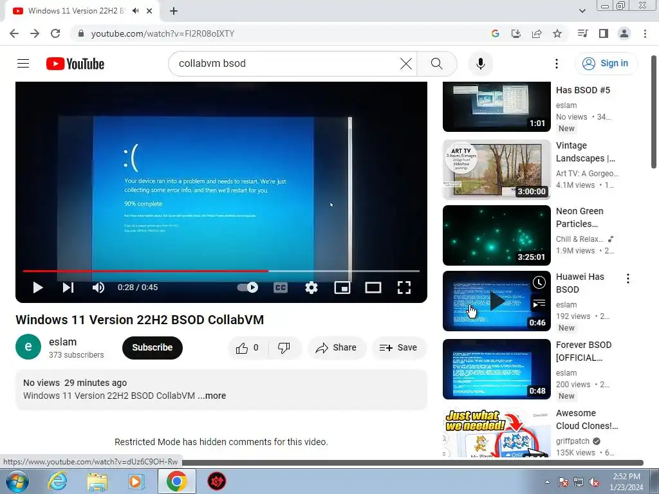Expand description with ...more
The image size is (659, 494).
pyautogui.click(x=212, y=396)
